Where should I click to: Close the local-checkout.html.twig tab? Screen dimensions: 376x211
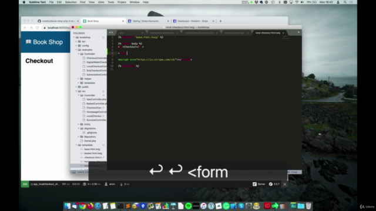283,33
